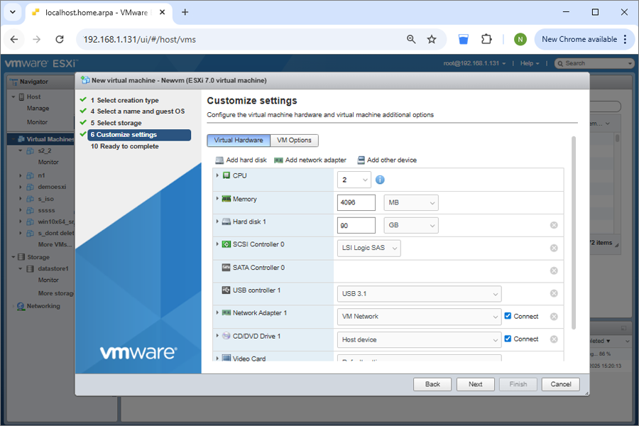Click the ESXi Search box
The width and height of the screenshot is (639, 426).
click(x=594, y=63)
